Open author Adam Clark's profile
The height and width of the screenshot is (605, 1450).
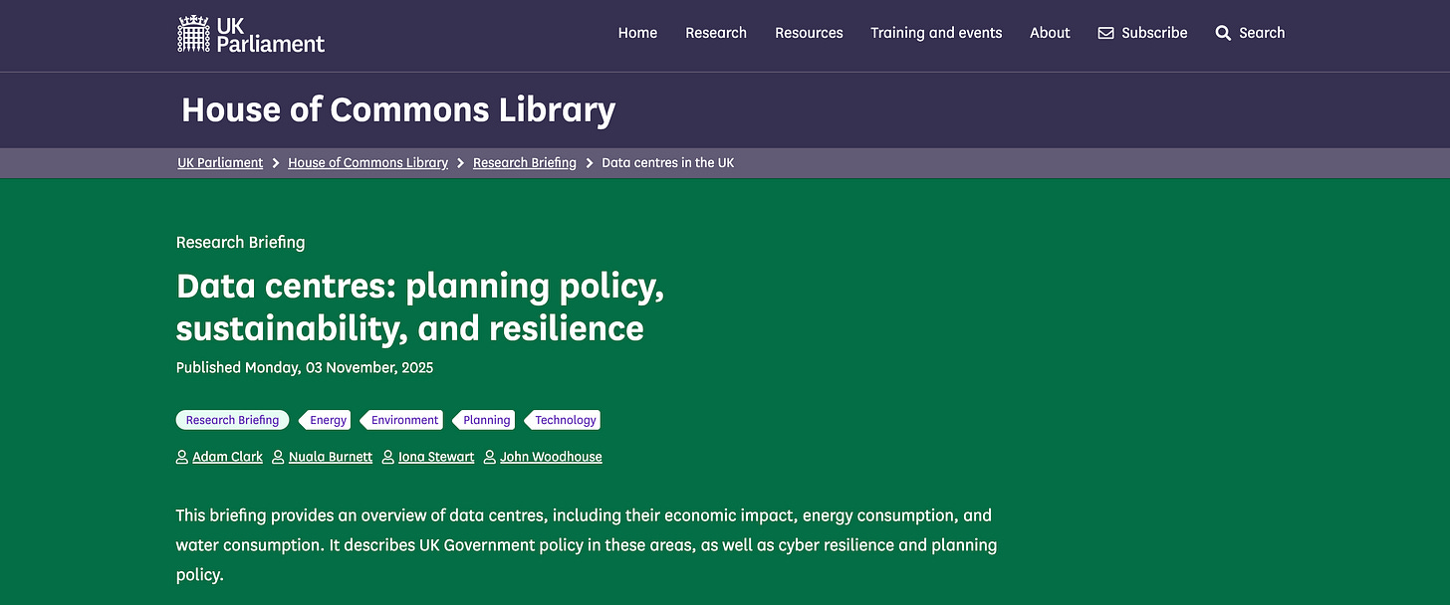coord(227,457)
